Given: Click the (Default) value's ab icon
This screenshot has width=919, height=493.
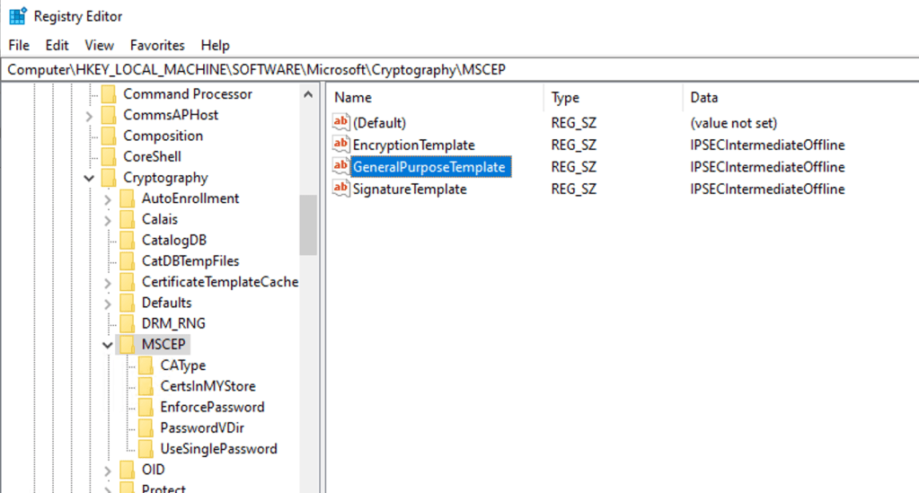Looking at the screenshot, I should click(x=340, y=123).
